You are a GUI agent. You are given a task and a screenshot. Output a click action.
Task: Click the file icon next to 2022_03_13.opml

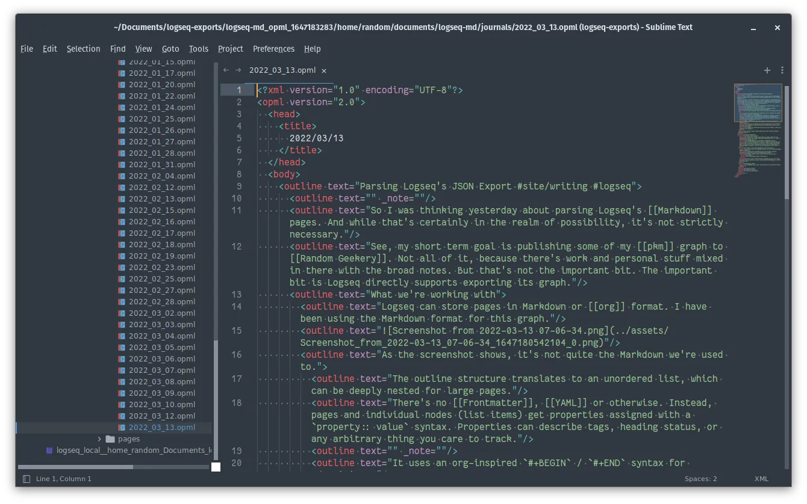(122, 428)
